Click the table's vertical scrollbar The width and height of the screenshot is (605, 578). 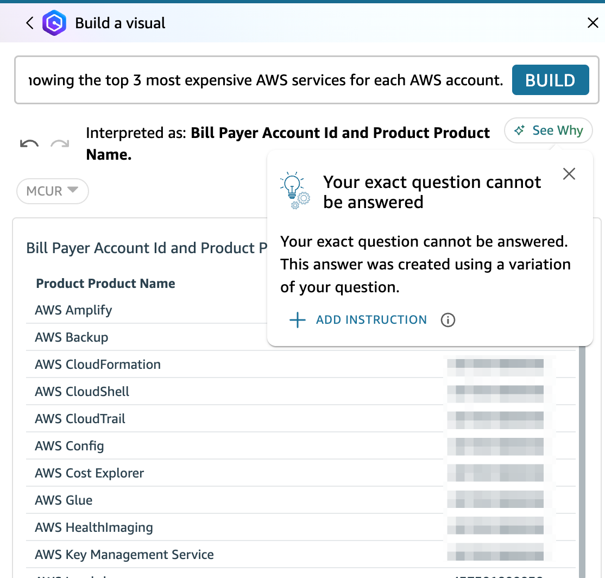[582, 461]
